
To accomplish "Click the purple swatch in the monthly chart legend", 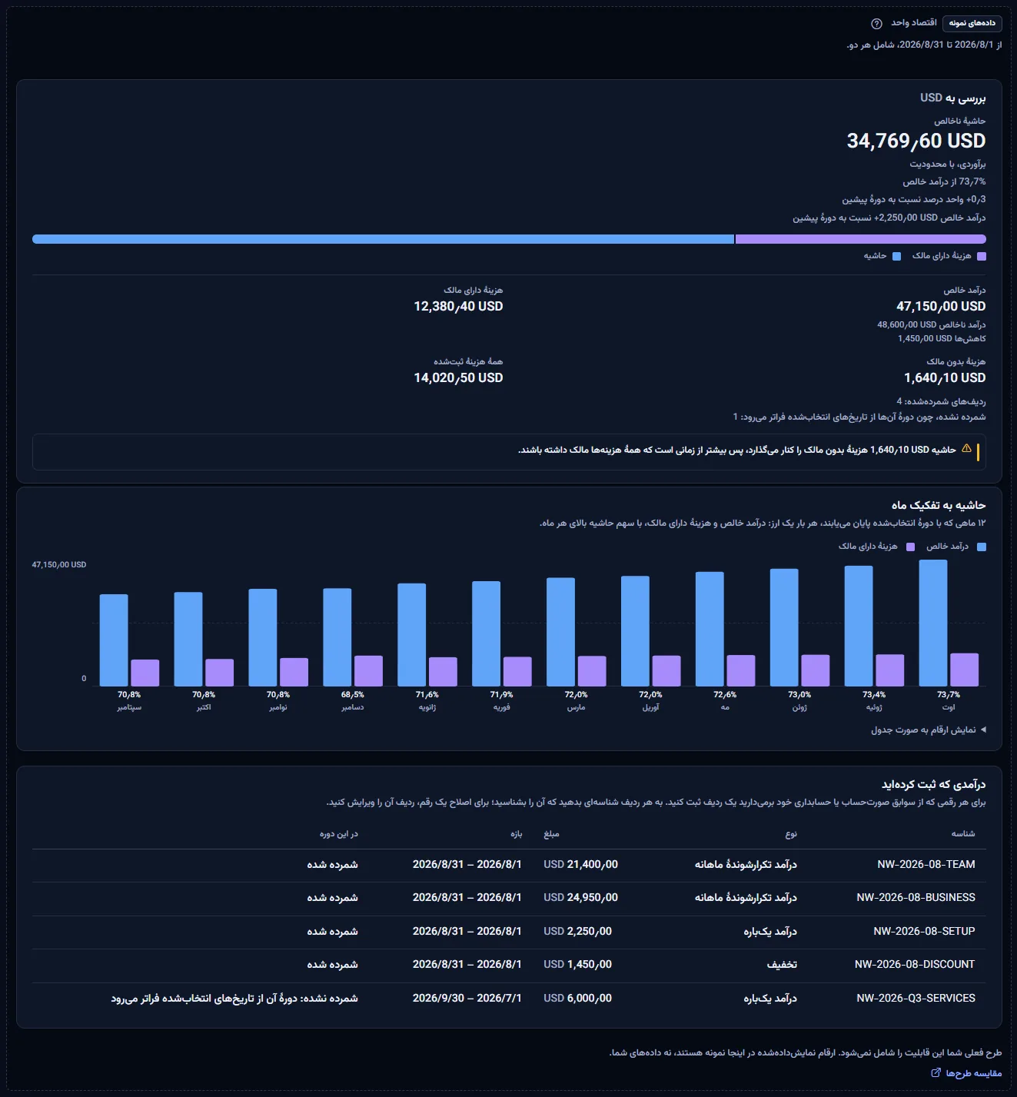I will (x=910, y=547).
